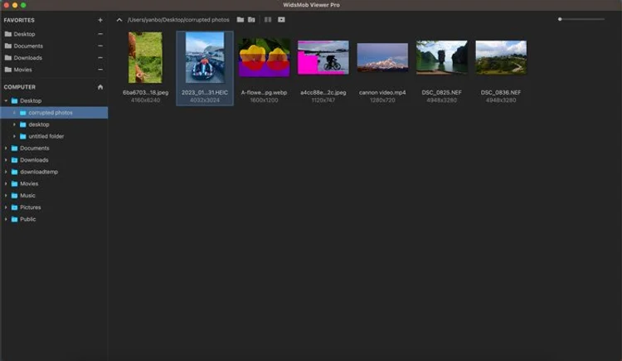Screen dimensions: 622x361
Task: Click the first folder icon after the path
Action: 241,19
